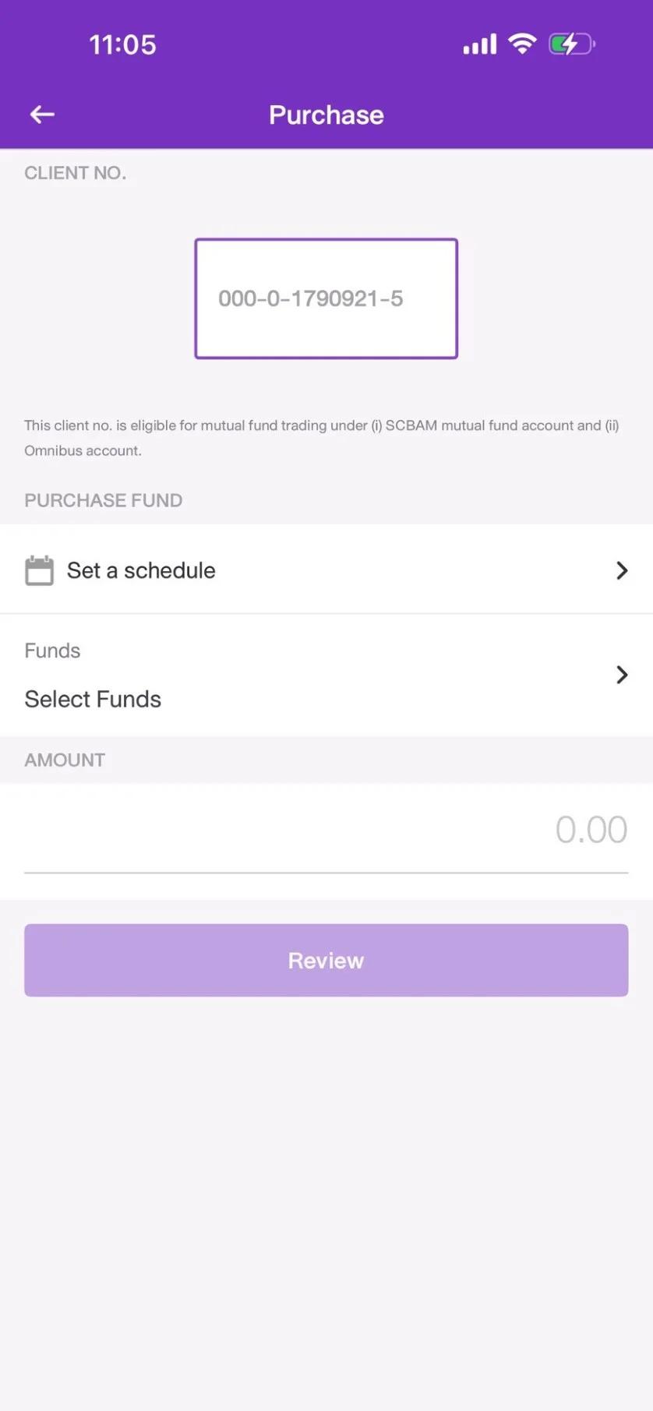
Task: Click the calendar schedule icon
Action: (x=39, y=570)
